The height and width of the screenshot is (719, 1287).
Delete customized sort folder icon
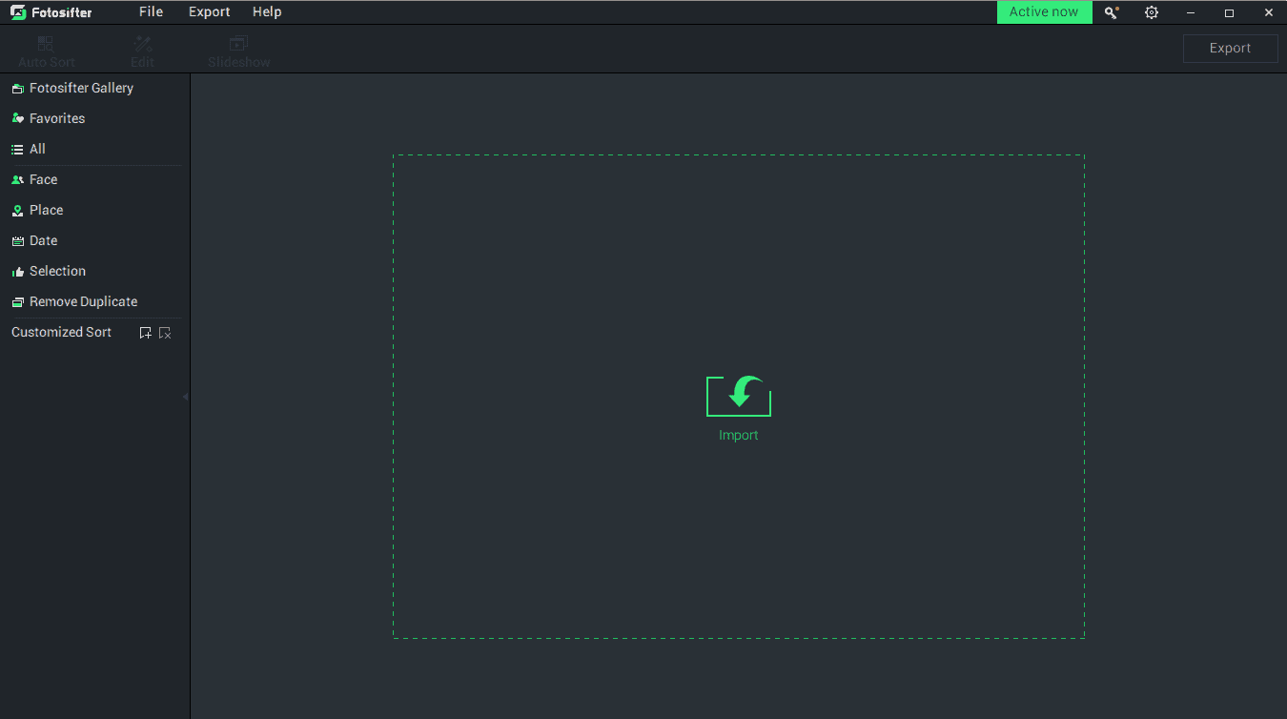click(x=165, y=333)
